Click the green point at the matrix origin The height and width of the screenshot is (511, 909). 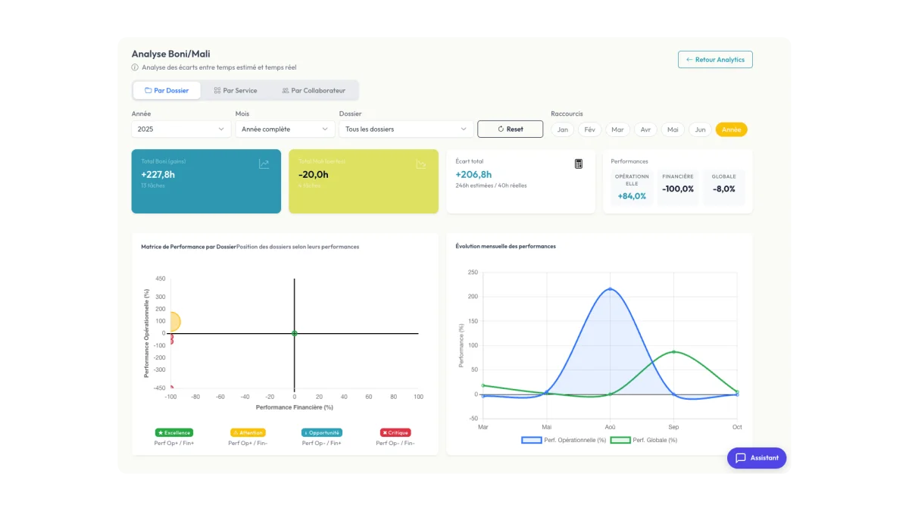tap(295, 333)
